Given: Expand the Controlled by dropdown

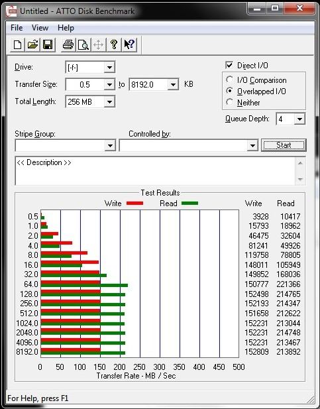Looking at the screenshot, I should pos(252,145).
